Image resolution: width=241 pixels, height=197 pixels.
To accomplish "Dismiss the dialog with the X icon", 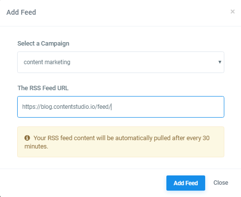I will (233, 12).
